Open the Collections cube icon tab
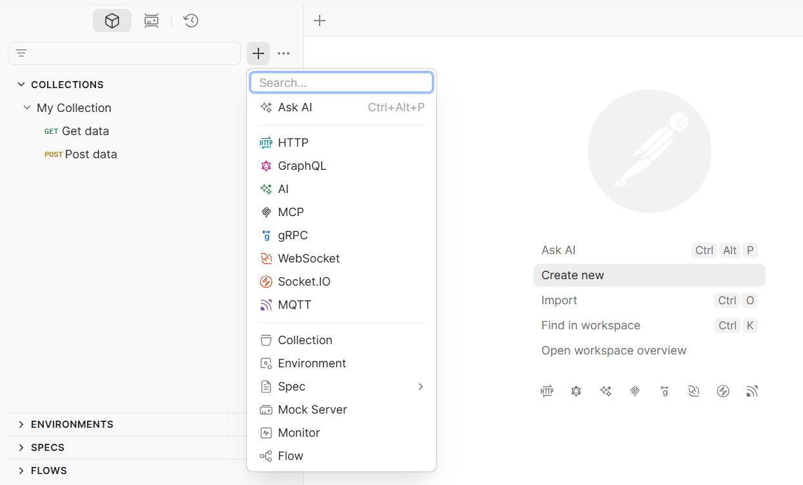This screenshot has height=485, width=803. [112, 21]
